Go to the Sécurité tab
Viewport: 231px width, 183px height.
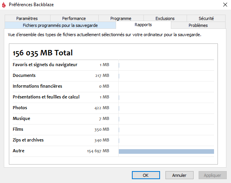[x=206, y=18]
